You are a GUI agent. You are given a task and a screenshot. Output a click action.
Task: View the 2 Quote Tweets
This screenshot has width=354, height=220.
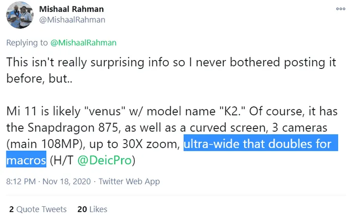point(37,209)
